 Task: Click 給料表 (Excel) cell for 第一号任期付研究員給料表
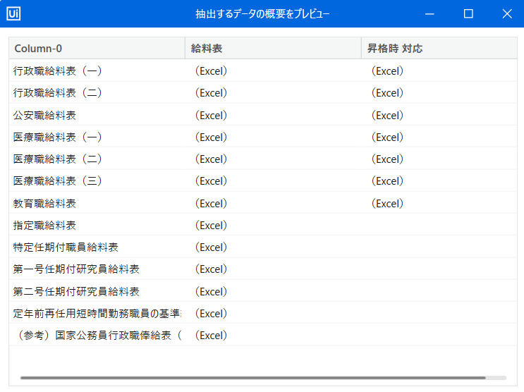point(273,269)
